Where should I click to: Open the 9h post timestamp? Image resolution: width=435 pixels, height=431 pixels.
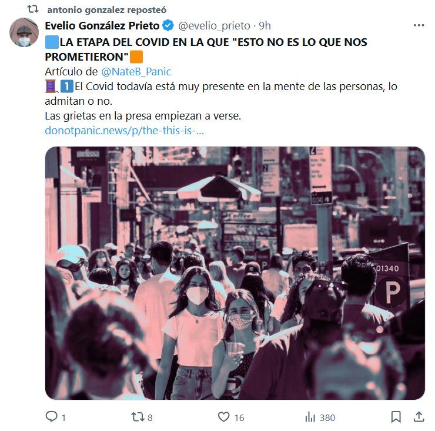[265, 25]
